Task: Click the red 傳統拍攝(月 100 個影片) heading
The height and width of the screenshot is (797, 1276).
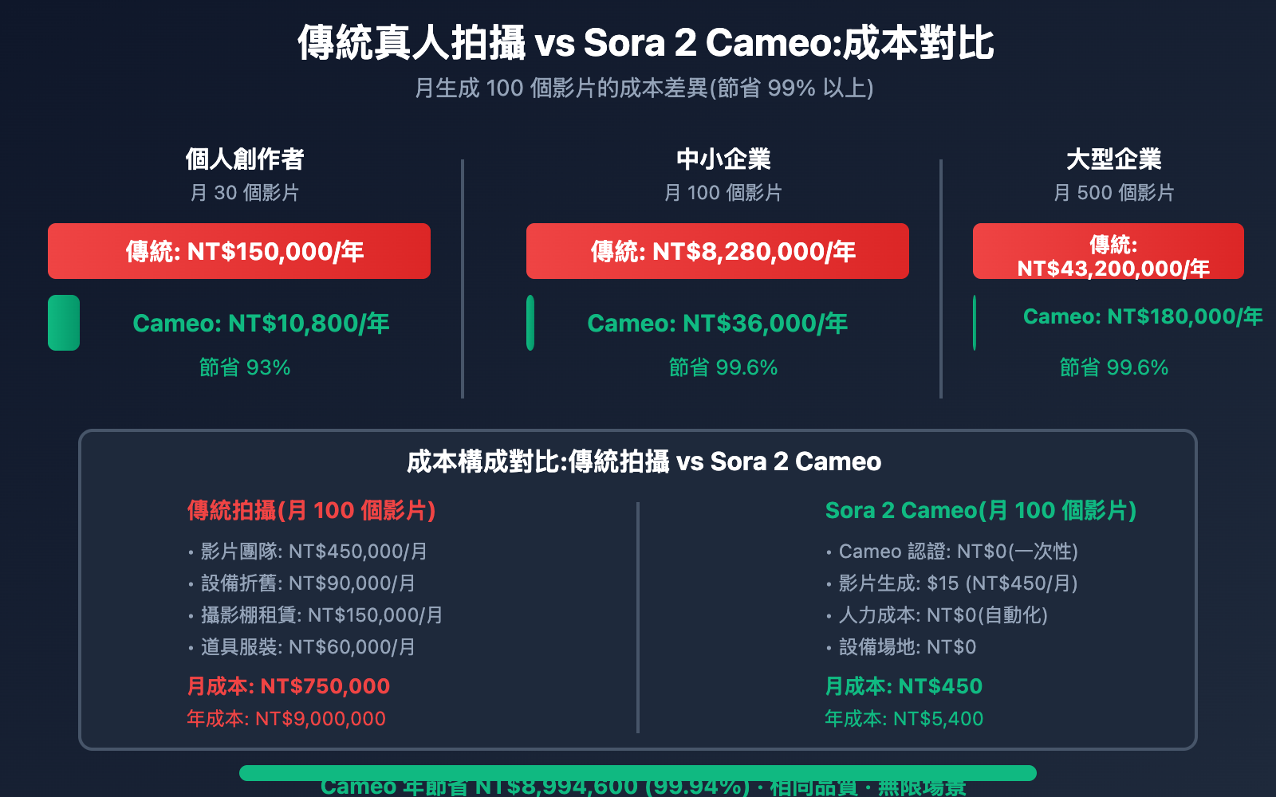Action: (311, 510)
